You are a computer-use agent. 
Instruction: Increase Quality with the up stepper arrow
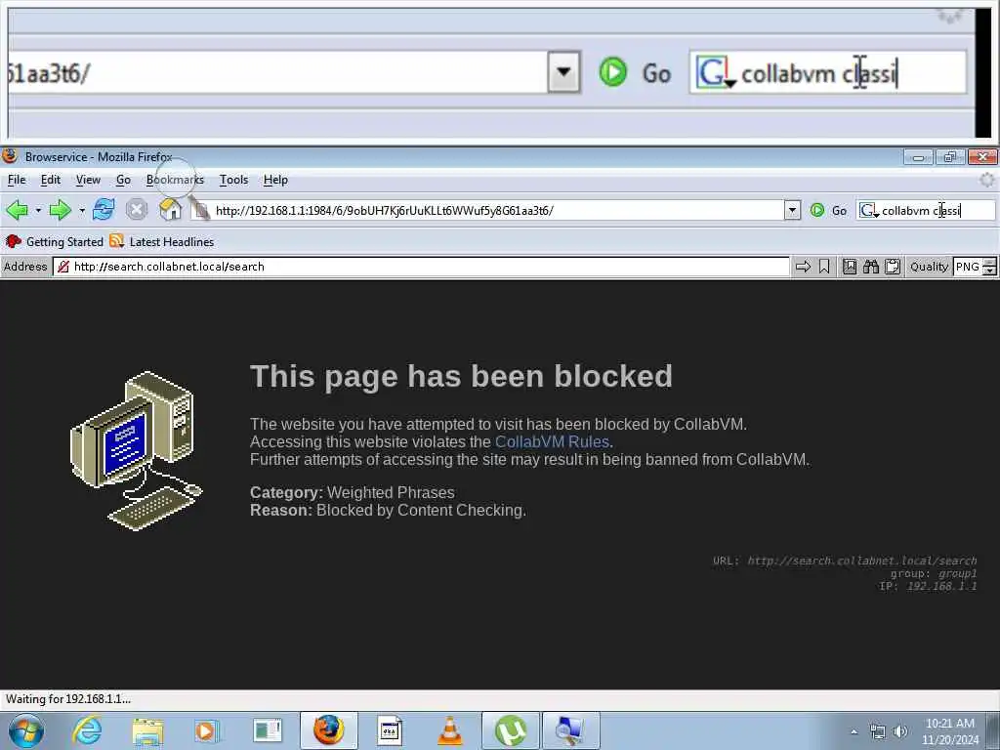989,262
